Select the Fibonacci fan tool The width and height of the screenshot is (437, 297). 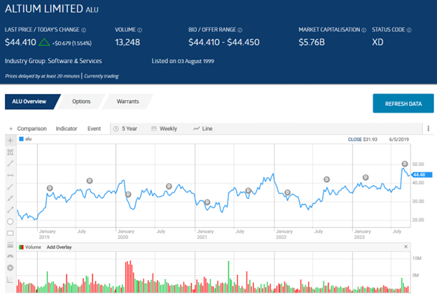[x=11, y=279]
